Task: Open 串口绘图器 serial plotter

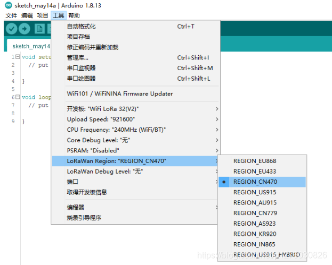Action: (x=135, y=79)
